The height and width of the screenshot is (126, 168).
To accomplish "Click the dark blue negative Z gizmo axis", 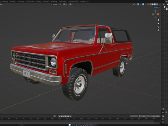I will (155, 17).
